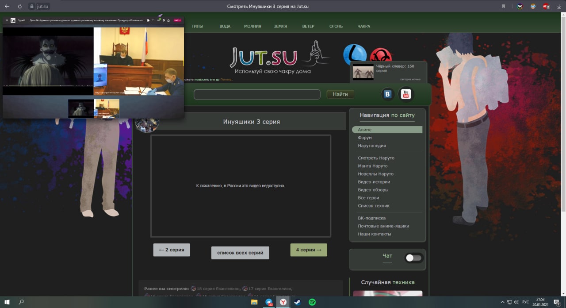
Task: Open Spotify from the taskbar
Action: click(312, 302)
